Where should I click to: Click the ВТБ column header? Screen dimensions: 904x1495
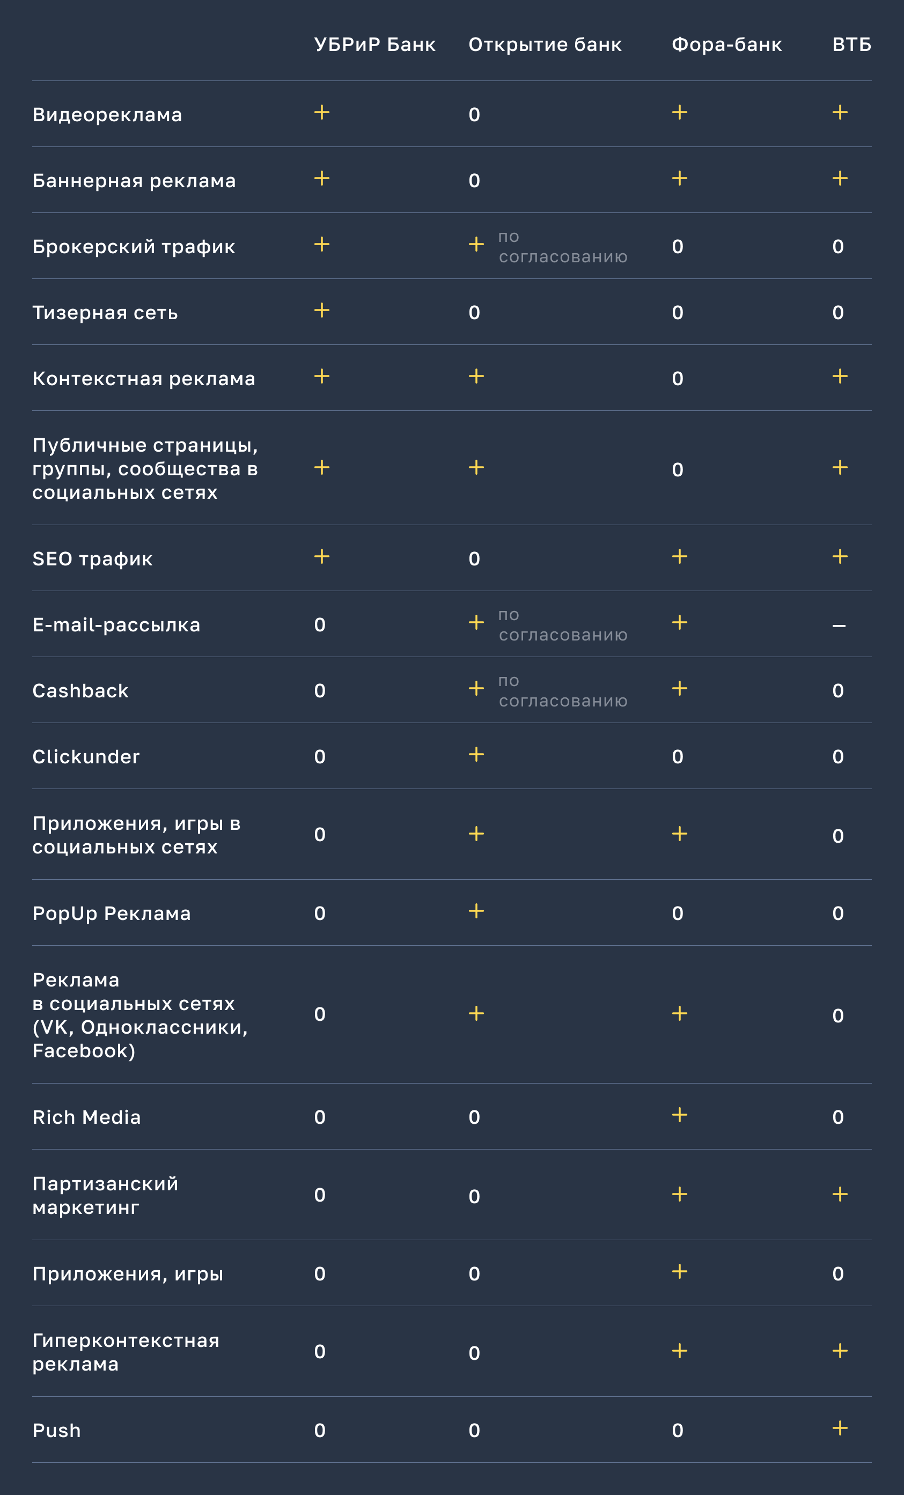pyautogui.click(x=852, y=45)
